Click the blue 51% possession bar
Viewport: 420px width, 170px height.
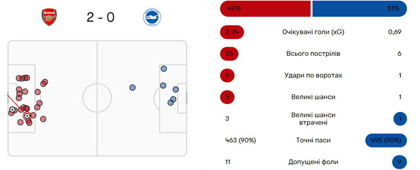359,9
